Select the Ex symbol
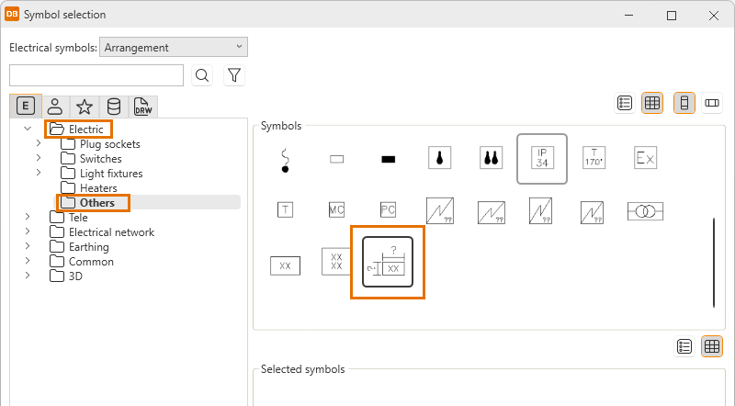735x406 pixels. (645, 158)
